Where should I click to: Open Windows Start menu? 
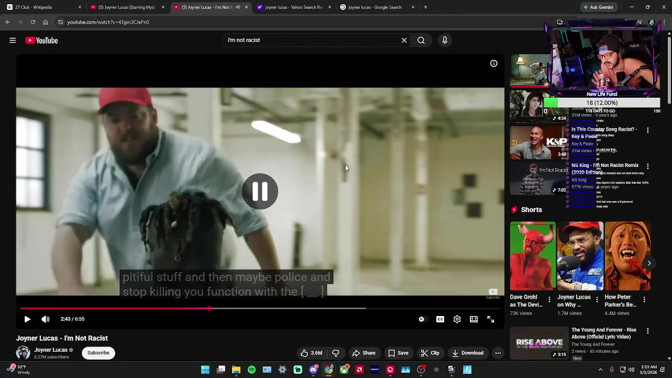[x=205, y=370]
